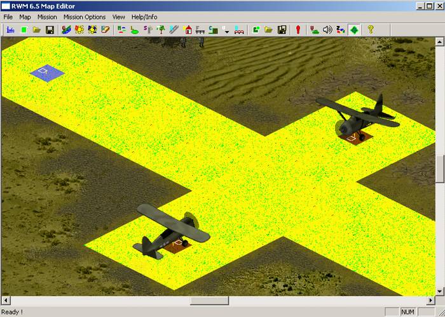Select the house building placement tool
Image resolution: width=445 pixels, height=317 pixels.
tap(188, 29)
